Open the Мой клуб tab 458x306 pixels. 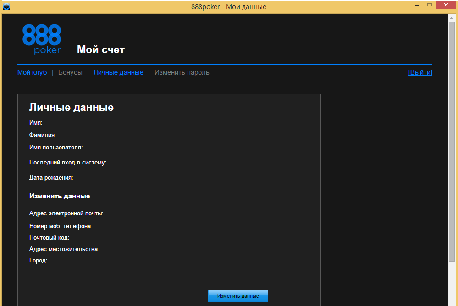32,72
